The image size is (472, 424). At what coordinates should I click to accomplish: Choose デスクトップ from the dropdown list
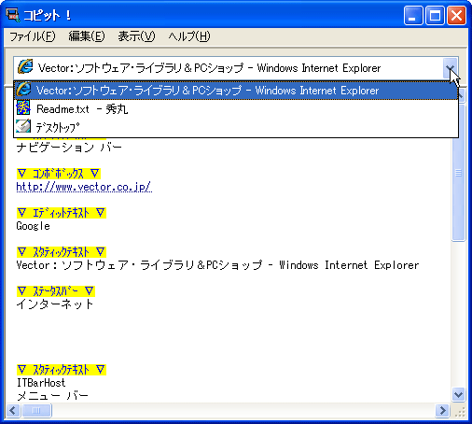coord(236,127)
